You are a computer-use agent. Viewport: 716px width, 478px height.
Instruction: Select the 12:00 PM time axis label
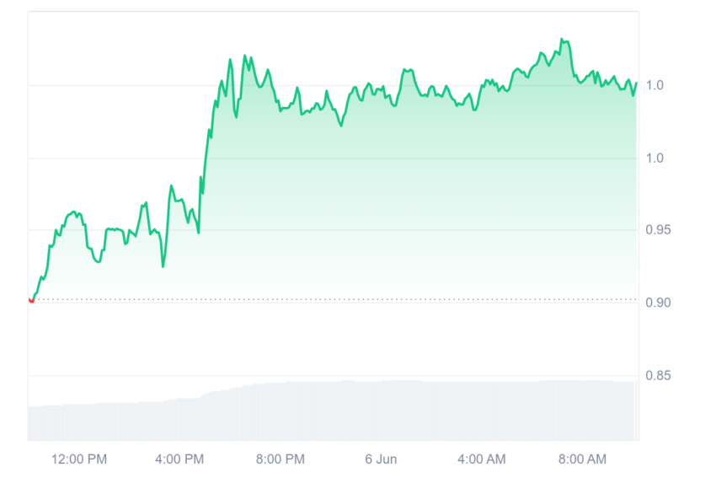pos(79,459)
